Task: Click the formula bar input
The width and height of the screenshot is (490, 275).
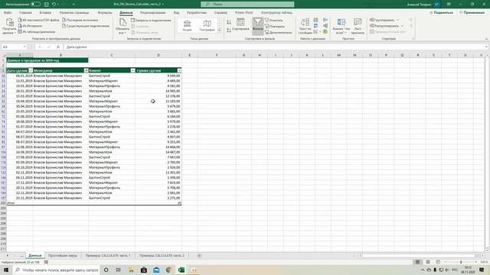Action: [275, 47]
